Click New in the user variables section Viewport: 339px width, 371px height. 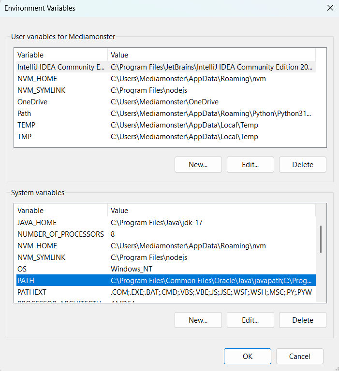[x=198, y=164]
